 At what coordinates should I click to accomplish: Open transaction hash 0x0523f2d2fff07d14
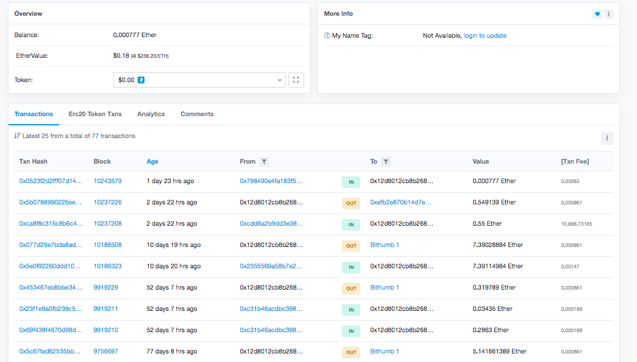click(x=51, y=181)
